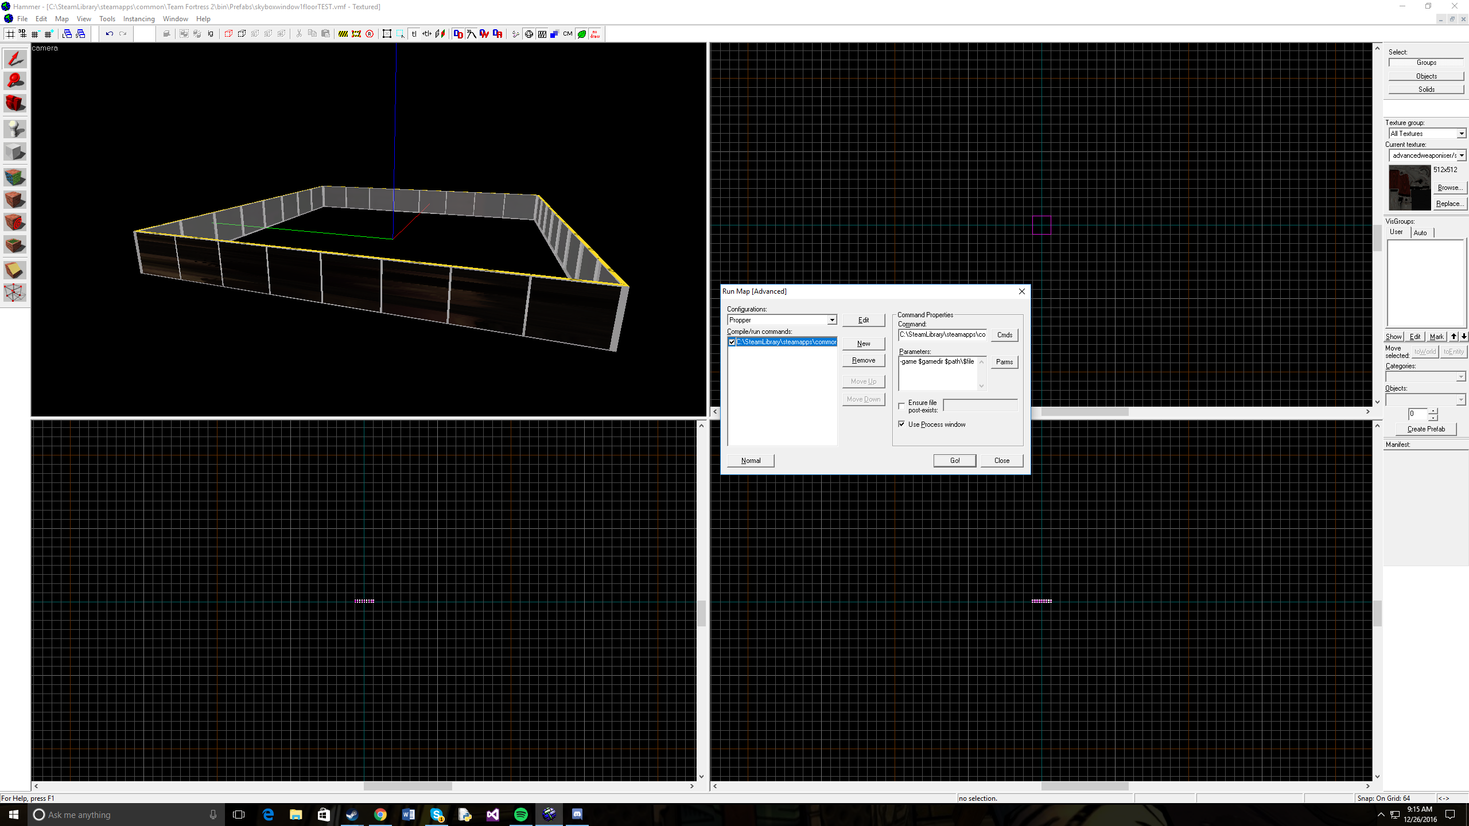
Task: Open the Texture group dropdown
Action: tap(1427, 134)
